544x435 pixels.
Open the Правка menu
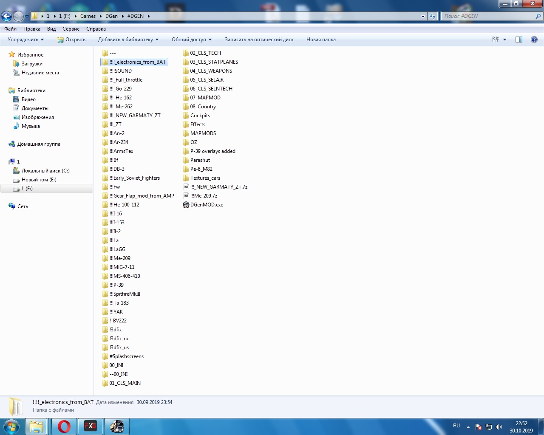[x=32, y=29]
